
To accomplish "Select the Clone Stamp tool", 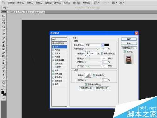I will (3, 46).
